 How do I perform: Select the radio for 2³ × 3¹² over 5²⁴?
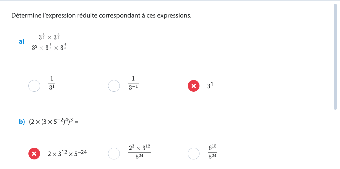114,154
